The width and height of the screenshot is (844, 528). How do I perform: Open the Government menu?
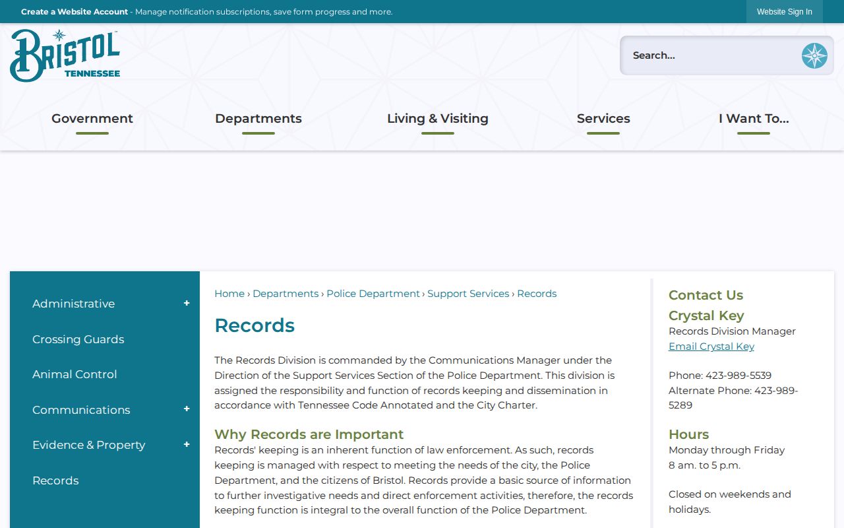pyautogui.click(x=92, y=119)
